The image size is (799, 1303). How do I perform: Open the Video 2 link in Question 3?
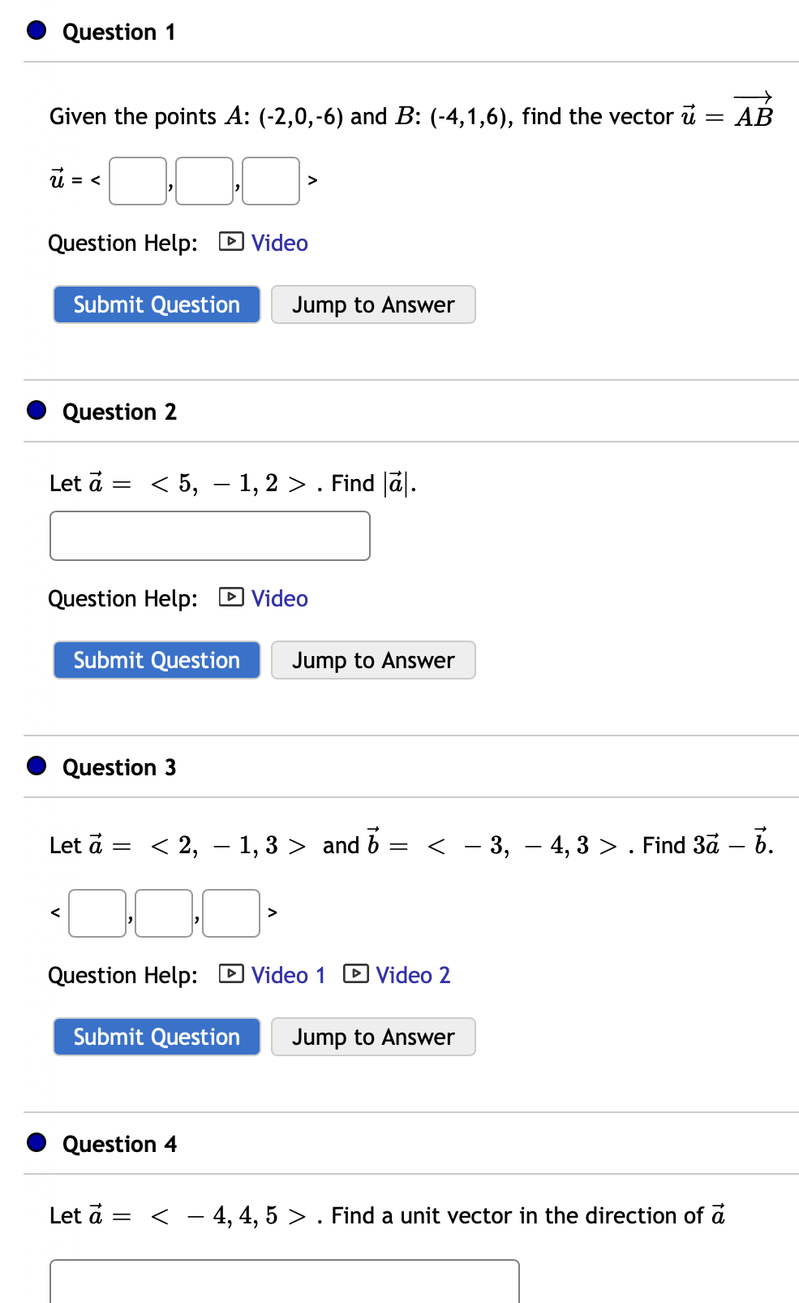pos(413,975)
